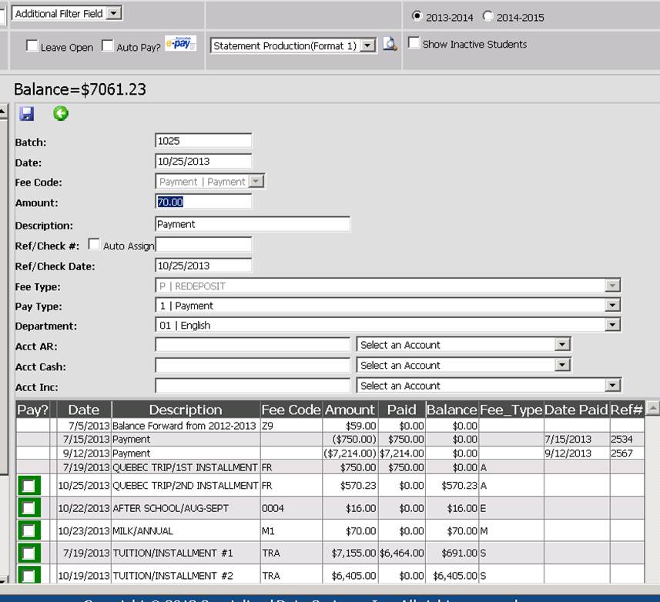The width and height of the screenshot is (660, 602).
Task: Expand the Pay Type dropdown
Action: 614,304
